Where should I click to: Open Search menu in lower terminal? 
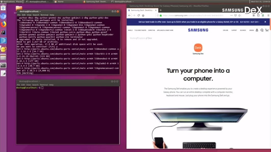tap(35, 85)
